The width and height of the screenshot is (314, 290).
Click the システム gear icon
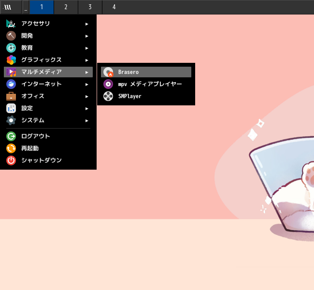[11, 120]
